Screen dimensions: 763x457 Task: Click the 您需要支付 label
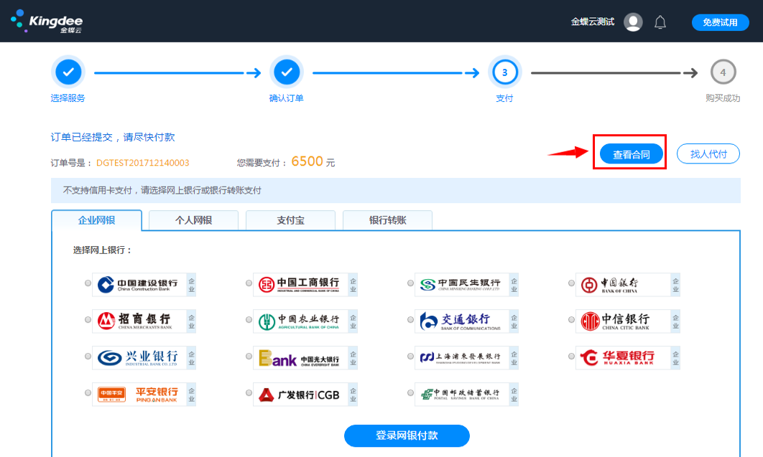pyautogui.click(x=262, y=163)
